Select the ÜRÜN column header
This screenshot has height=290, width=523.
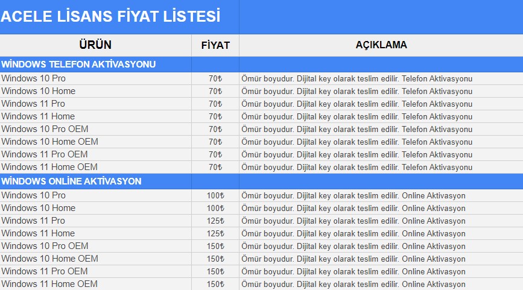[x=95, y=45]
